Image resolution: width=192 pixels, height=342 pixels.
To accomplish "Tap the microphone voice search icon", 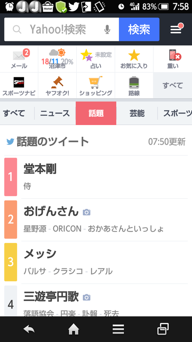I will (x=107, y=29).
